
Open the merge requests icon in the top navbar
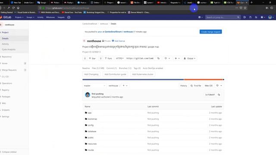tap(250, 17)
